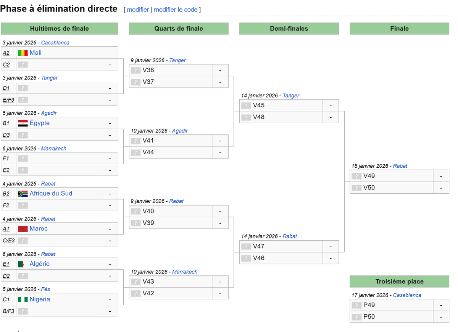This screenshot has width=458, height=332.
Task: Click the Égypte flag icon
Action: pyautogui.click(x=23, y=123)
